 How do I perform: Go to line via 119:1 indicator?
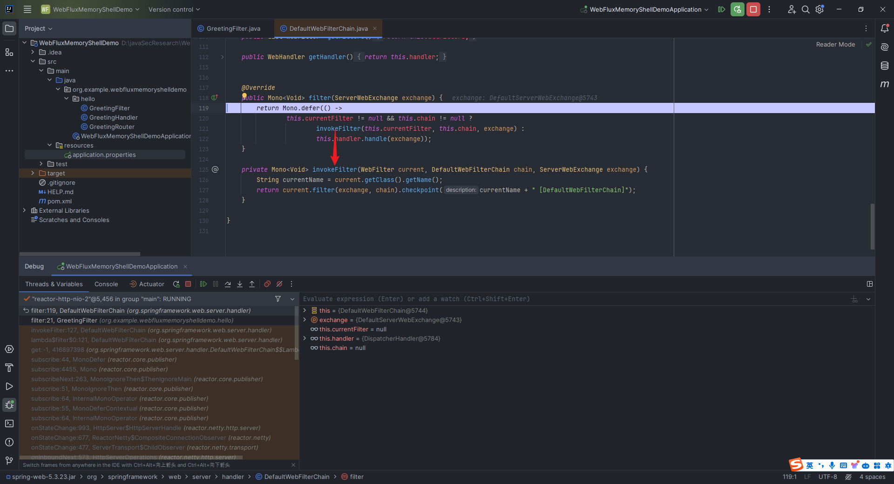point(790,477)
